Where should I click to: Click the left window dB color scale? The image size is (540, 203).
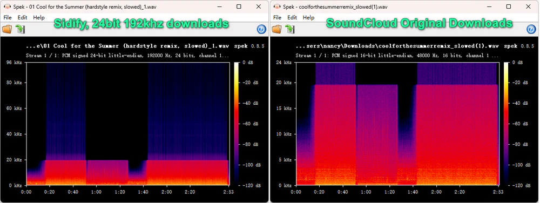tap(237, 124)
